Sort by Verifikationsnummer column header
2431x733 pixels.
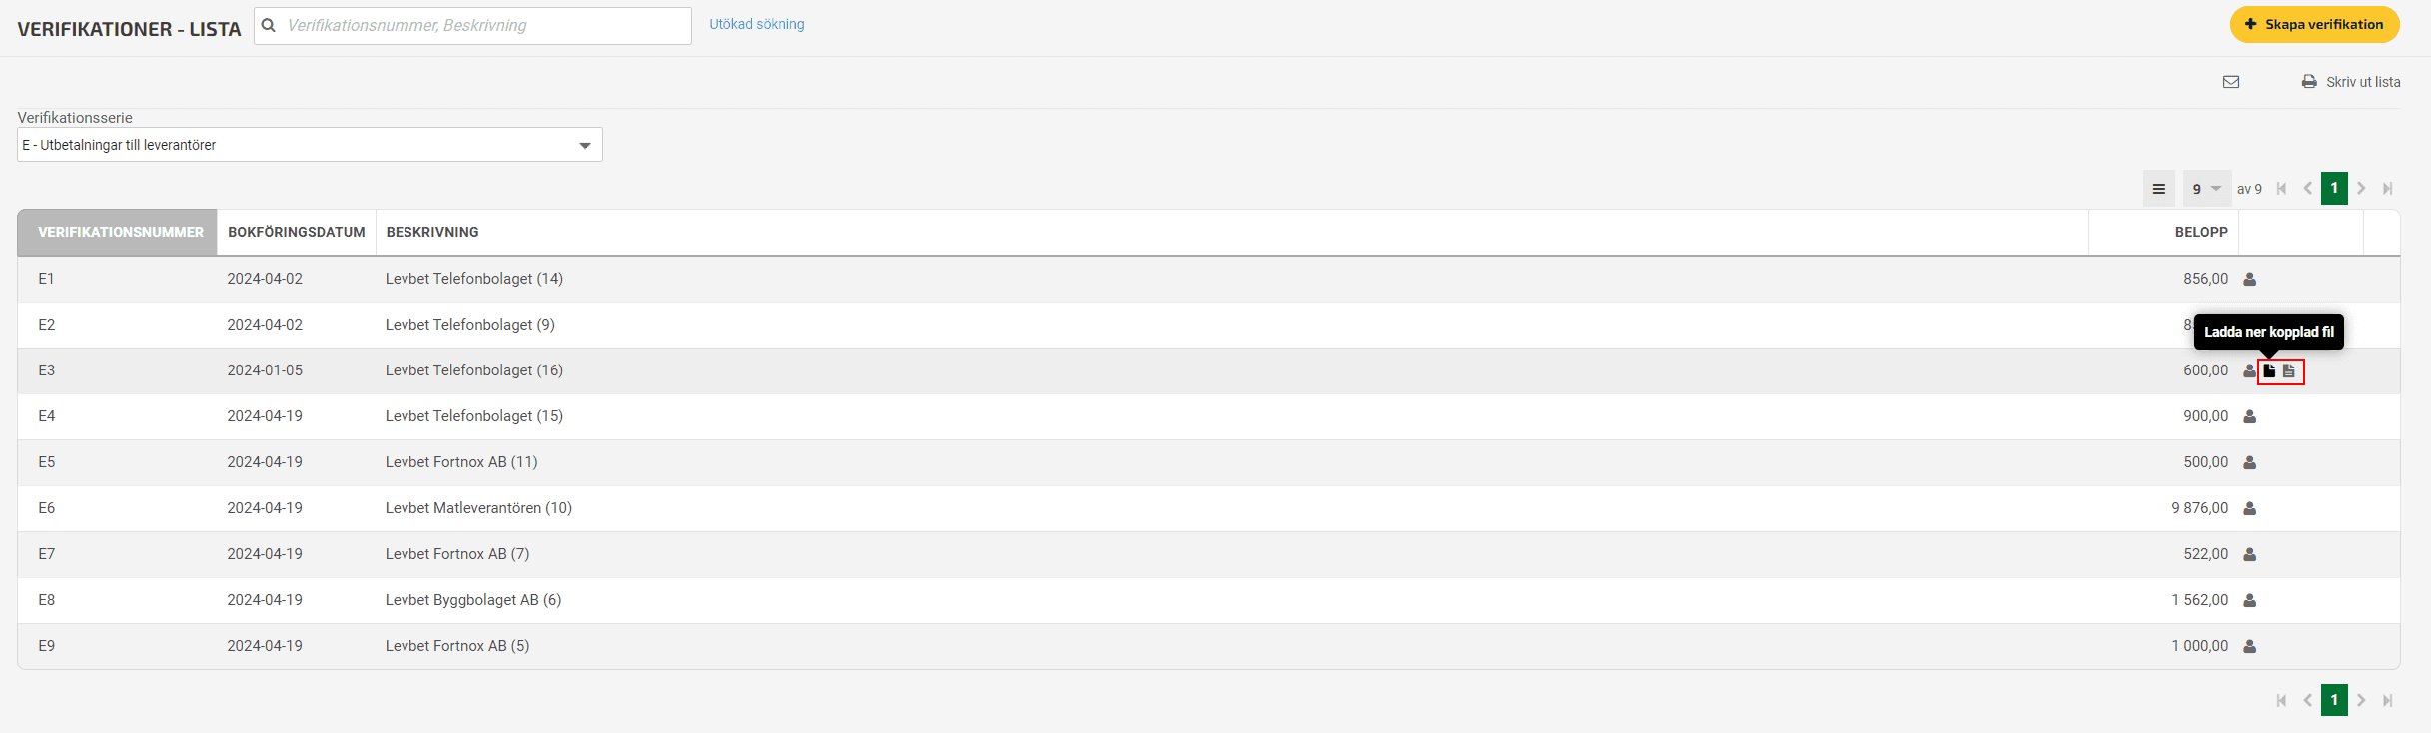point(121,232)
